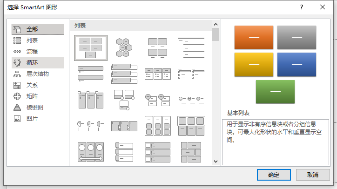
Task: Choose the 循环 (Cycle) category
Action: click(38, 63)
